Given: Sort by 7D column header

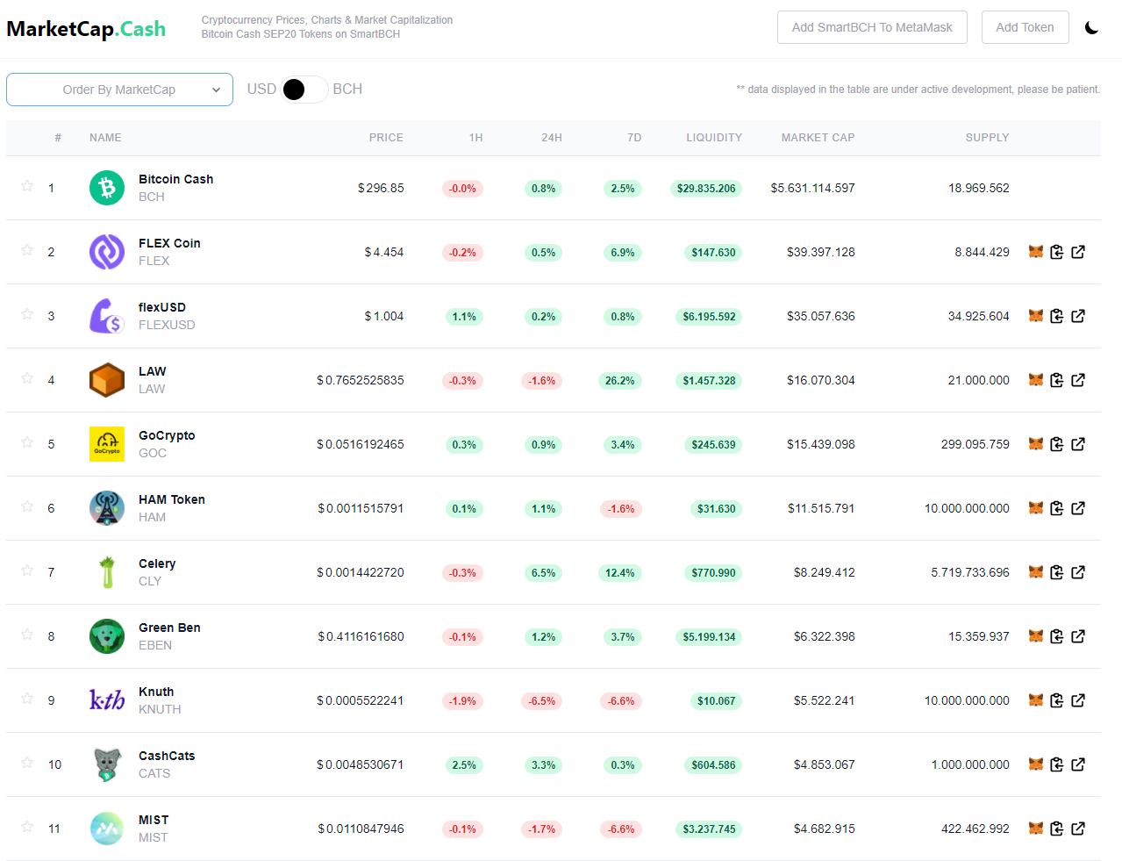Looking at the screenshot, I should click(634, 138).
